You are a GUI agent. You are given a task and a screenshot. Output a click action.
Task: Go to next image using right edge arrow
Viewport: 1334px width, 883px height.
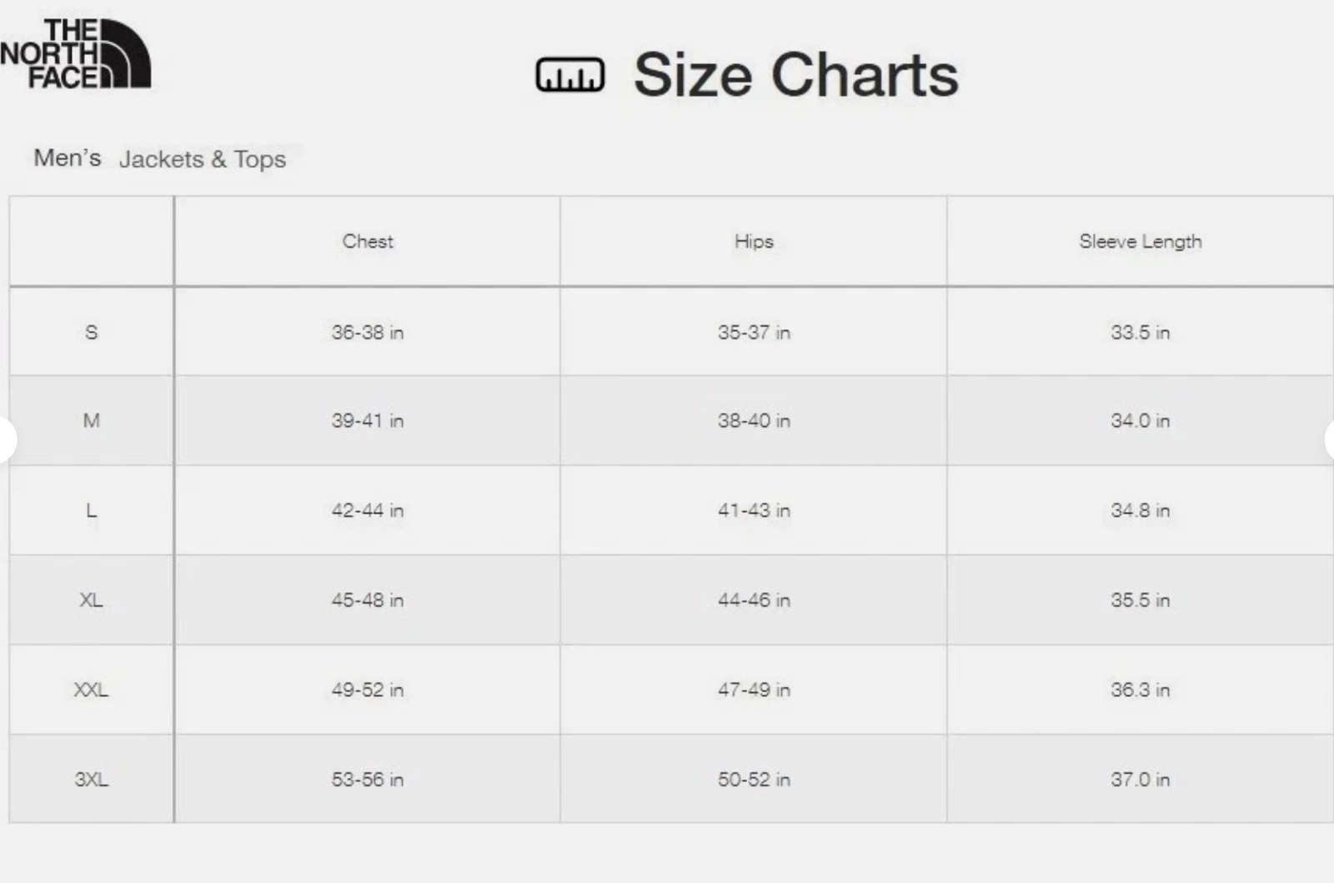[1330, 439]
